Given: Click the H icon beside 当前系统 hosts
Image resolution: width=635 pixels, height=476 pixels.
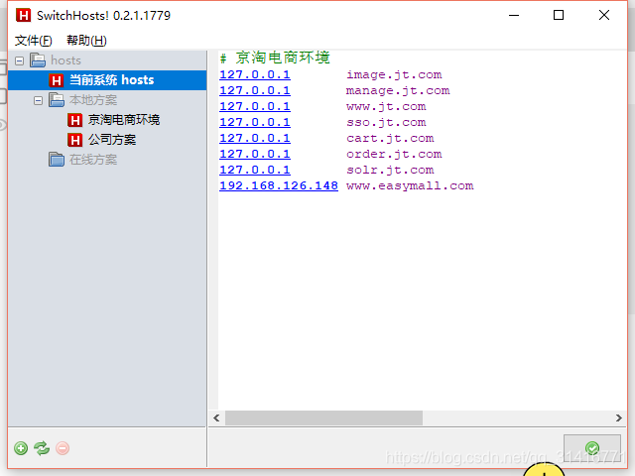Looking at the screenshot, I should (x=57, y=80).
